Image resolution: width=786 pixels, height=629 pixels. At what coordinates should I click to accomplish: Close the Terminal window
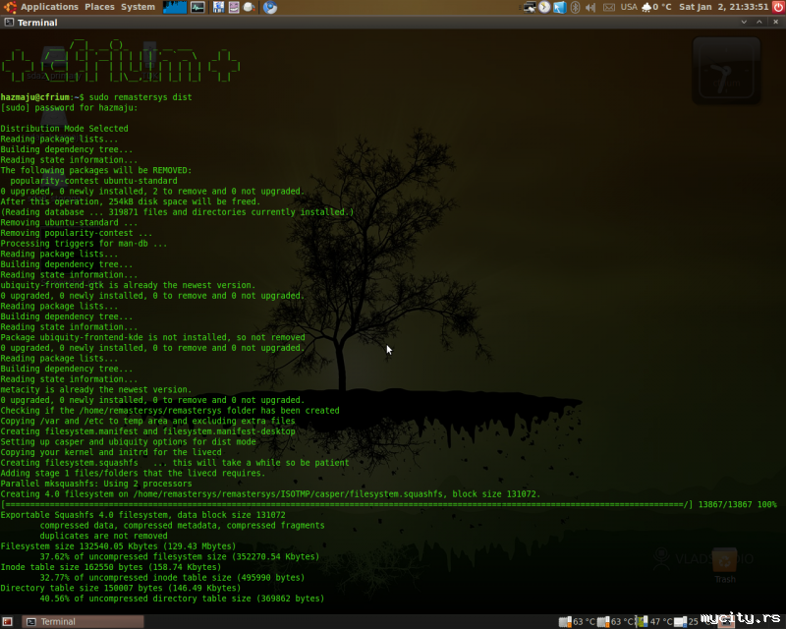point(775,22)
